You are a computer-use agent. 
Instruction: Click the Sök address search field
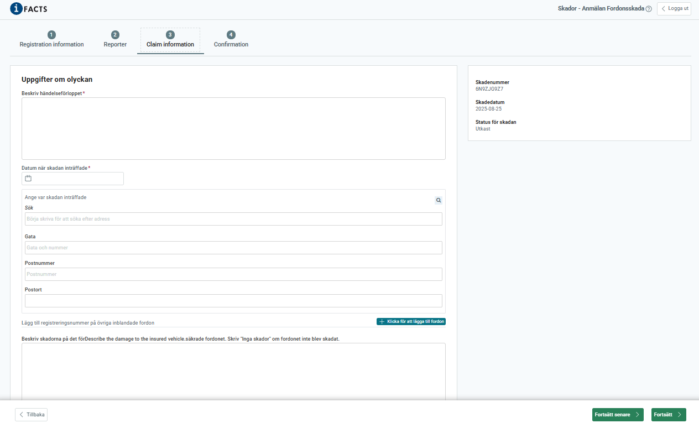[233, 219]
